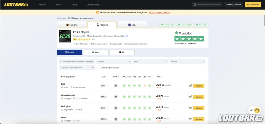The image size is (265, 124).
Task: Expand the Centre d'aide menu
Action: pyautogui.click(x=94, y=5)
